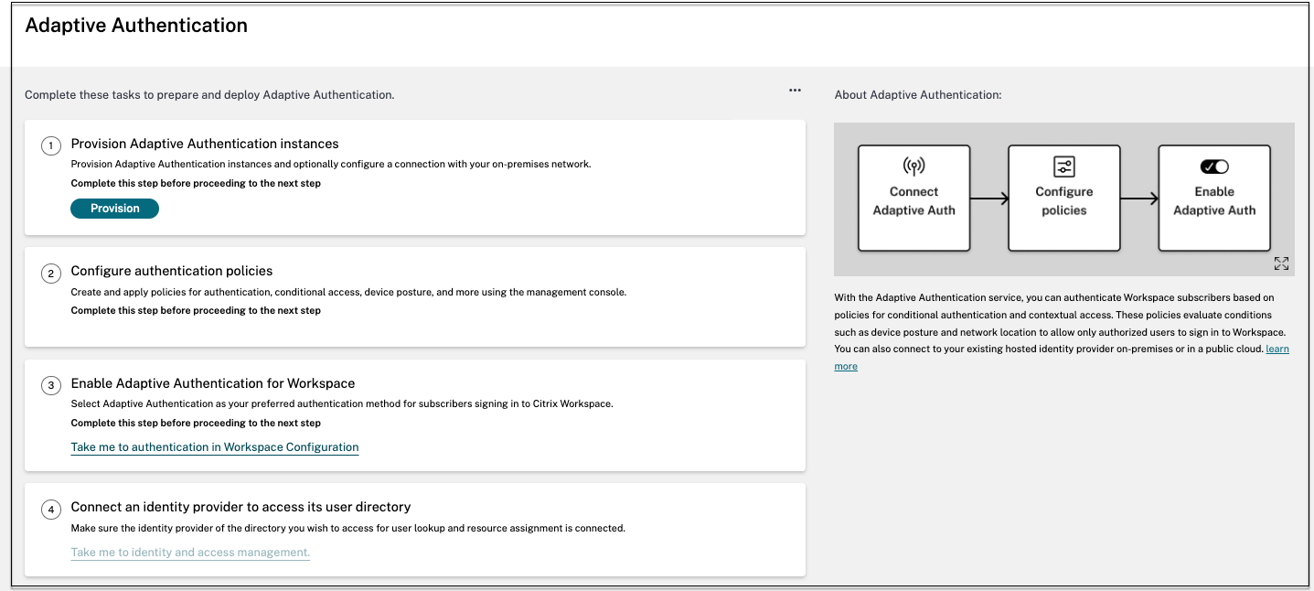Click the Enable Adaptive Auth toggle icon
Viewport: 1314px width, 591px height.
click(1214, 167)
